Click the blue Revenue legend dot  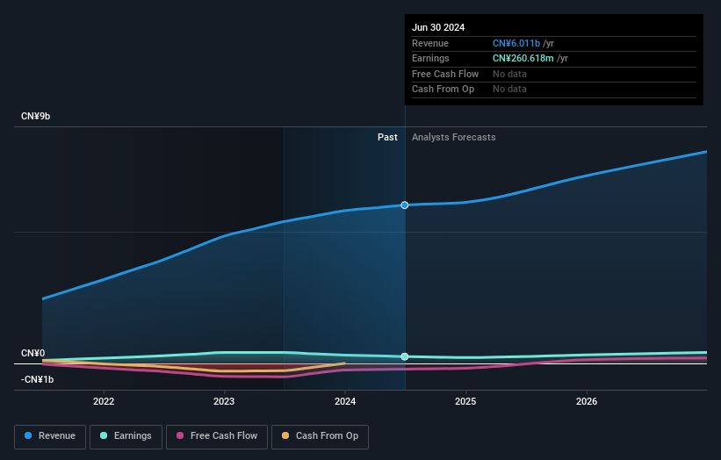pos(28,435)
